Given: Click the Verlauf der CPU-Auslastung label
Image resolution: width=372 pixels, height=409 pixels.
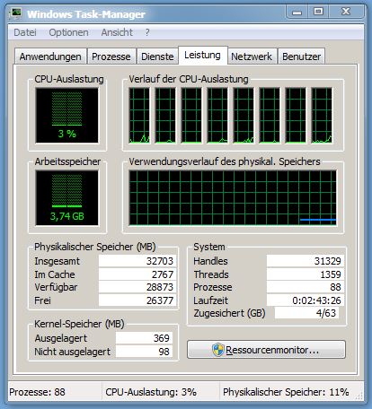Looking at the screenshot, I should 189,79.
